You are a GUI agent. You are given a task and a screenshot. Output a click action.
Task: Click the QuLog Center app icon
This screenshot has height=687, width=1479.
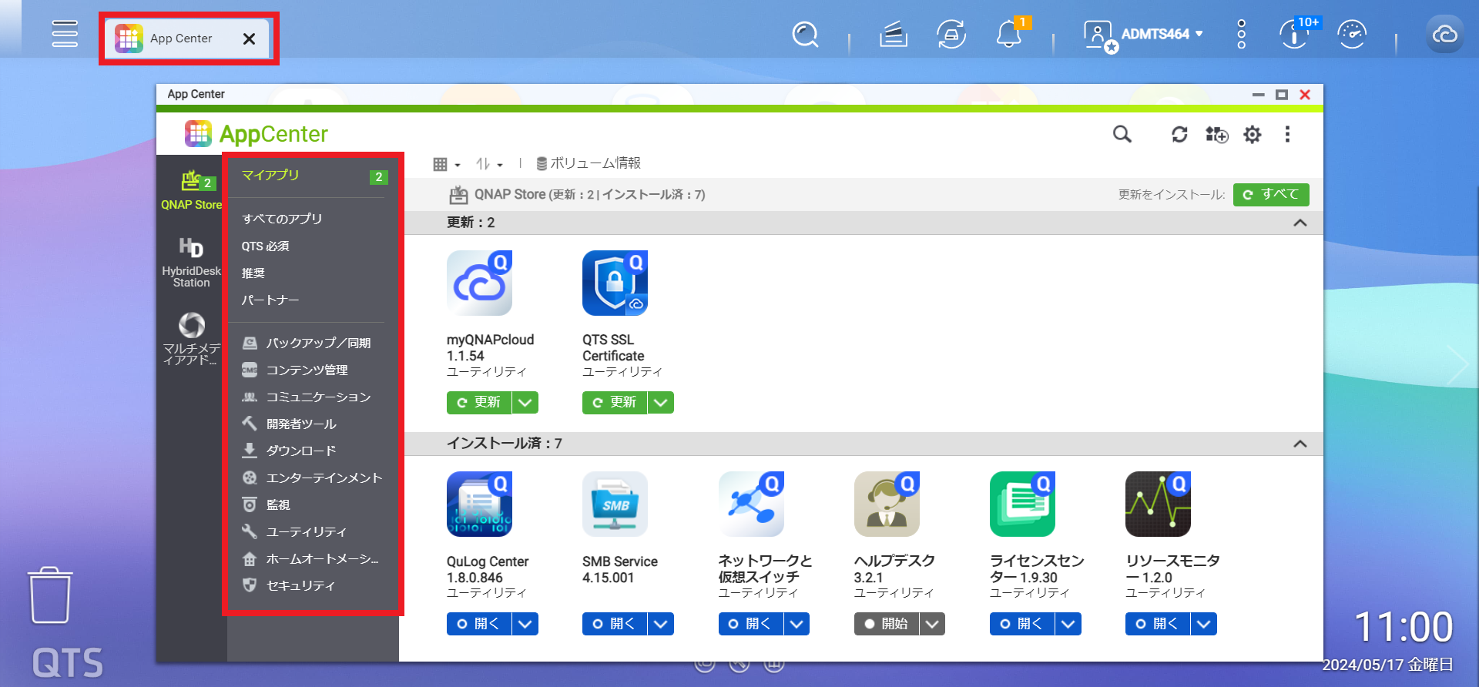[x=479, y=504]
